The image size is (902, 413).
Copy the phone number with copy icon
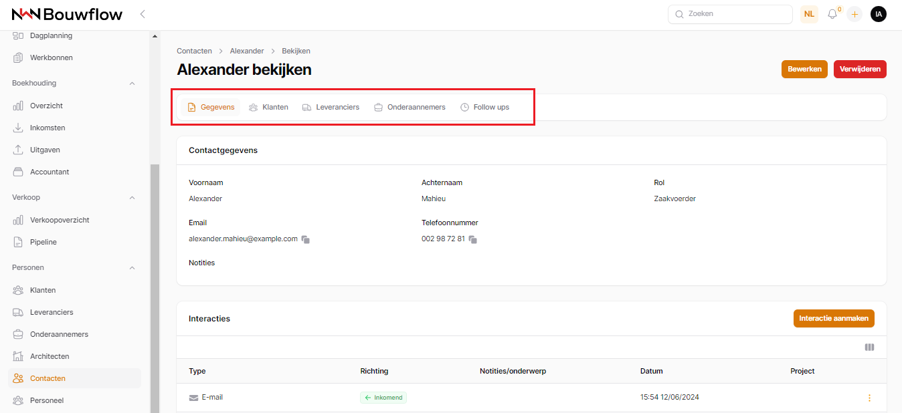point(472,239)
